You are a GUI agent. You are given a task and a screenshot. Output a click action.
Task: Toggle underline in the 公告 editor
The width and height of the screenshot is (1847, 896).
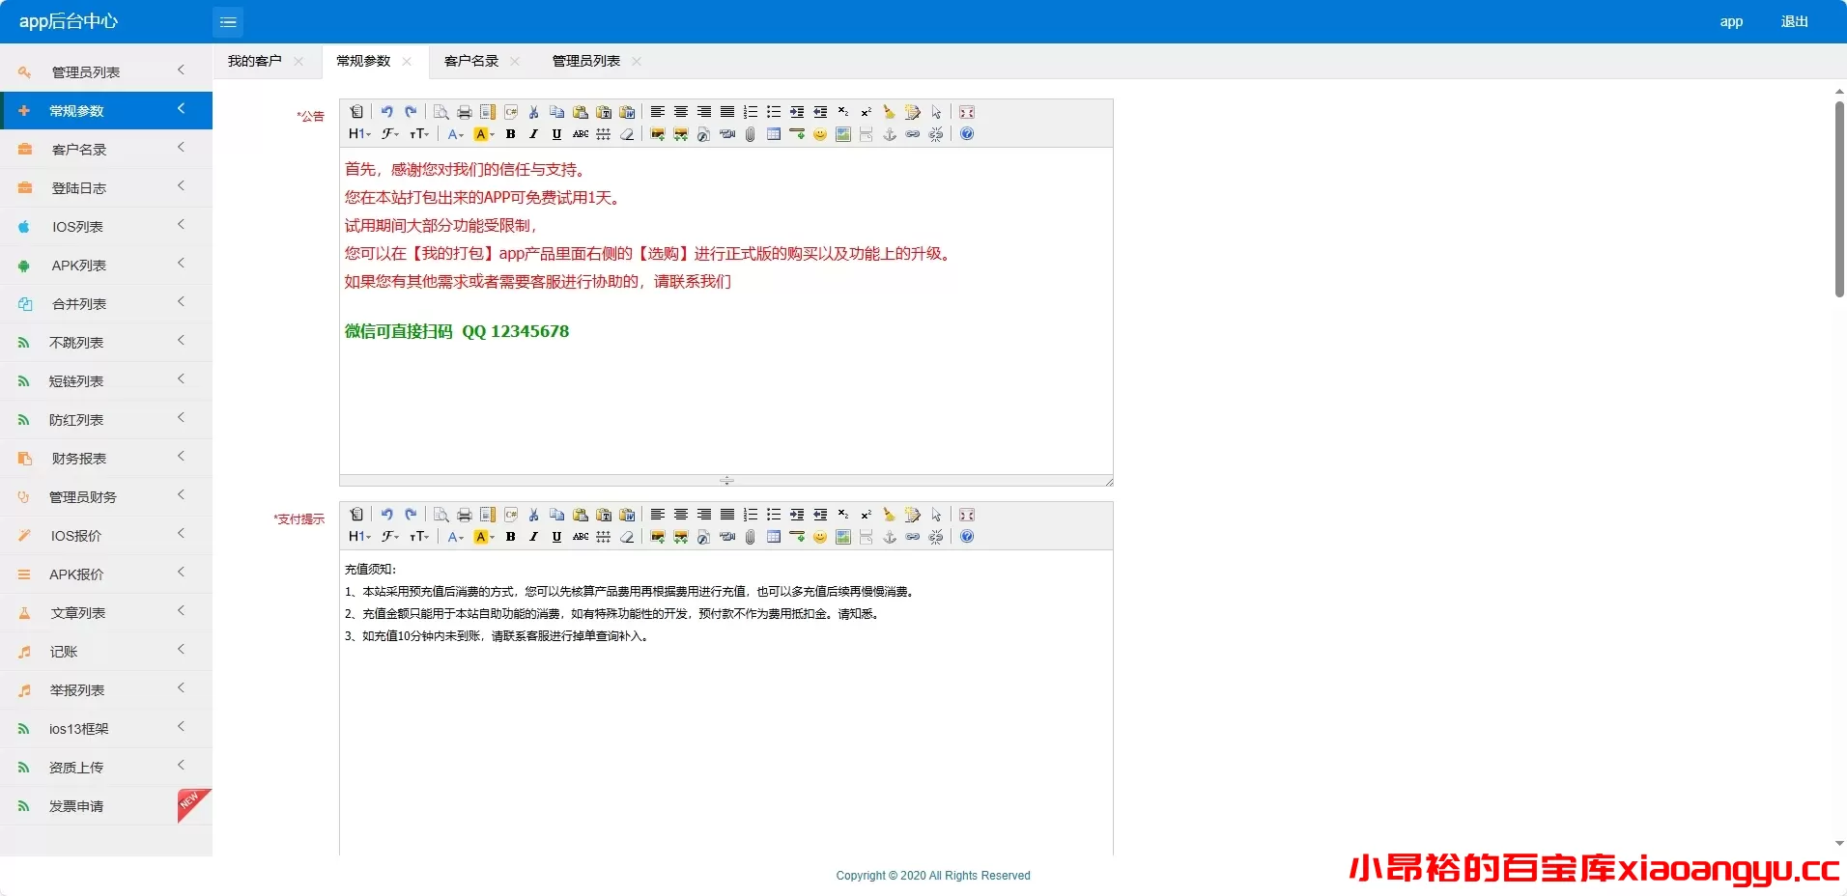point(556,134)
